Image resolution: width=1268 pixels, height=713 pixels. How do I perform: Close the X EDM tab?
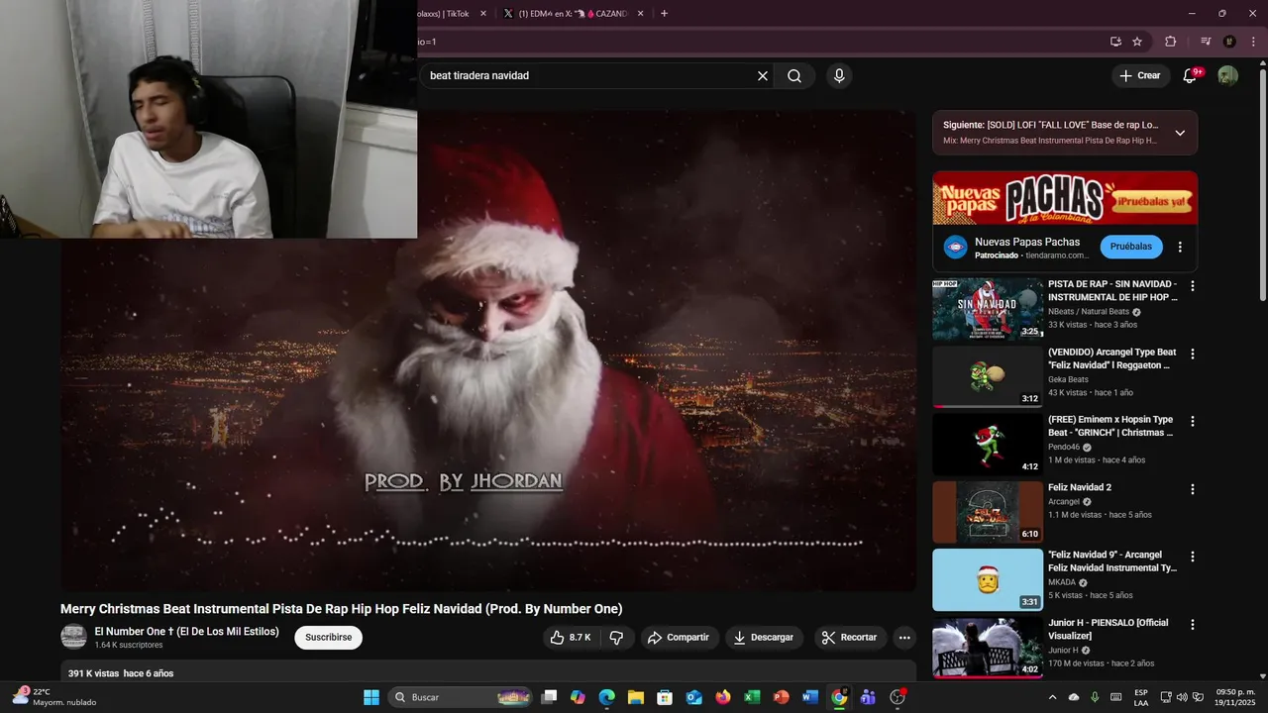[641, 14]
